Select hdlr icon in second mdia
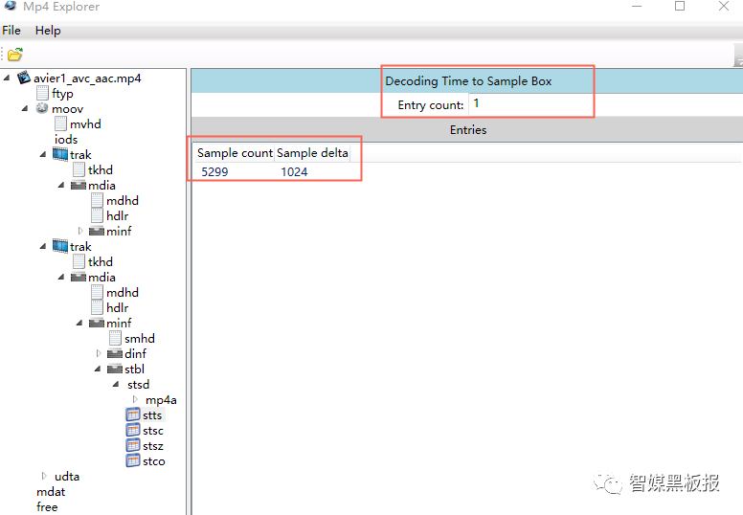This screenshot has width=743, height=515. (x=97, y=307)
